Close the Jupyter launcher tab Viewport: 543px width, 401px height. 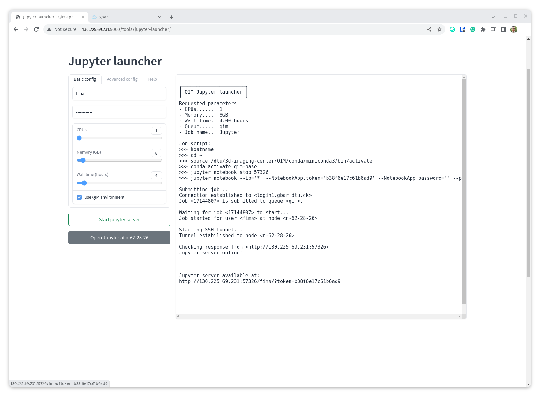tap(83, 17)
